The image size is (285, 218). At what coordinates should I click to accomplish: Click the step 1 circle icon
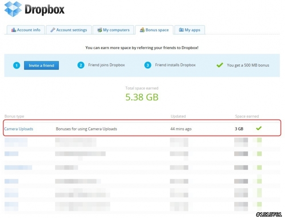(x=16, y=65)
